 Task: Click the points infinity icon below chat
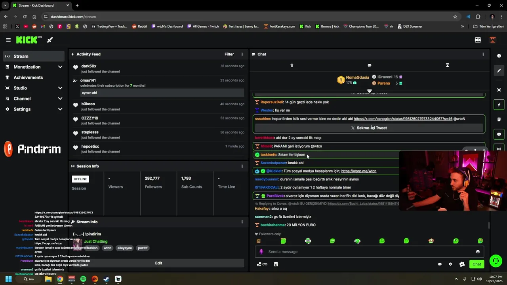click(x=262, y=264)
